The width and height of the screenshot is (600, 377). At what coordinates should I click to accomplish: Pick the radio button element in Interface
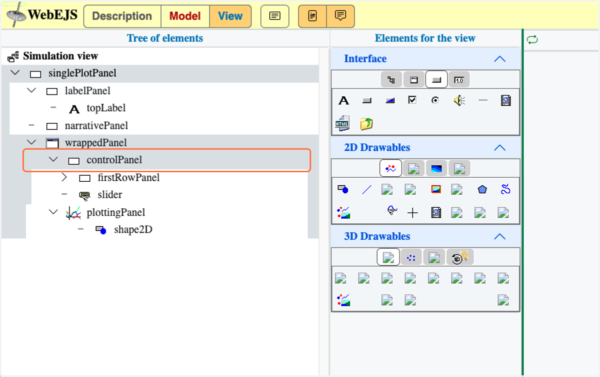(435, 100)
